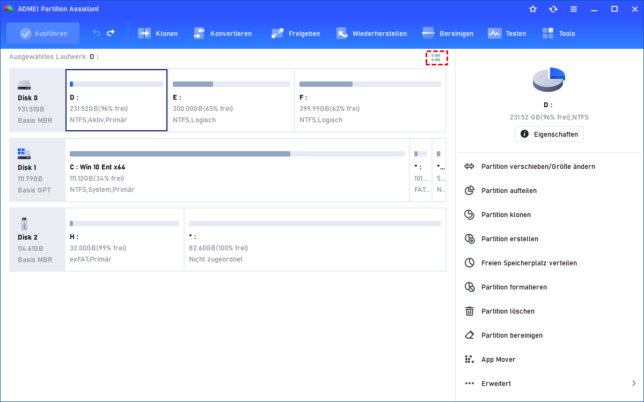
Task: Switch disk view with the list view icon
Action: tap(436, 57)
